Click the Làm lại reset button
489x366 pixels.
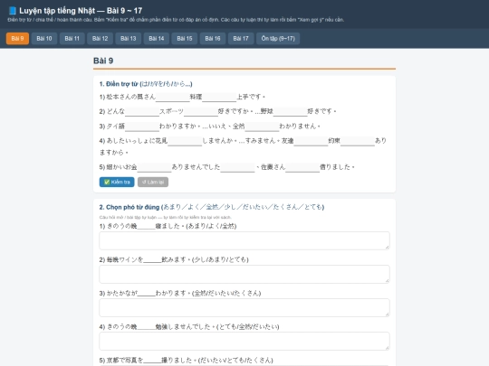point(153,182)
